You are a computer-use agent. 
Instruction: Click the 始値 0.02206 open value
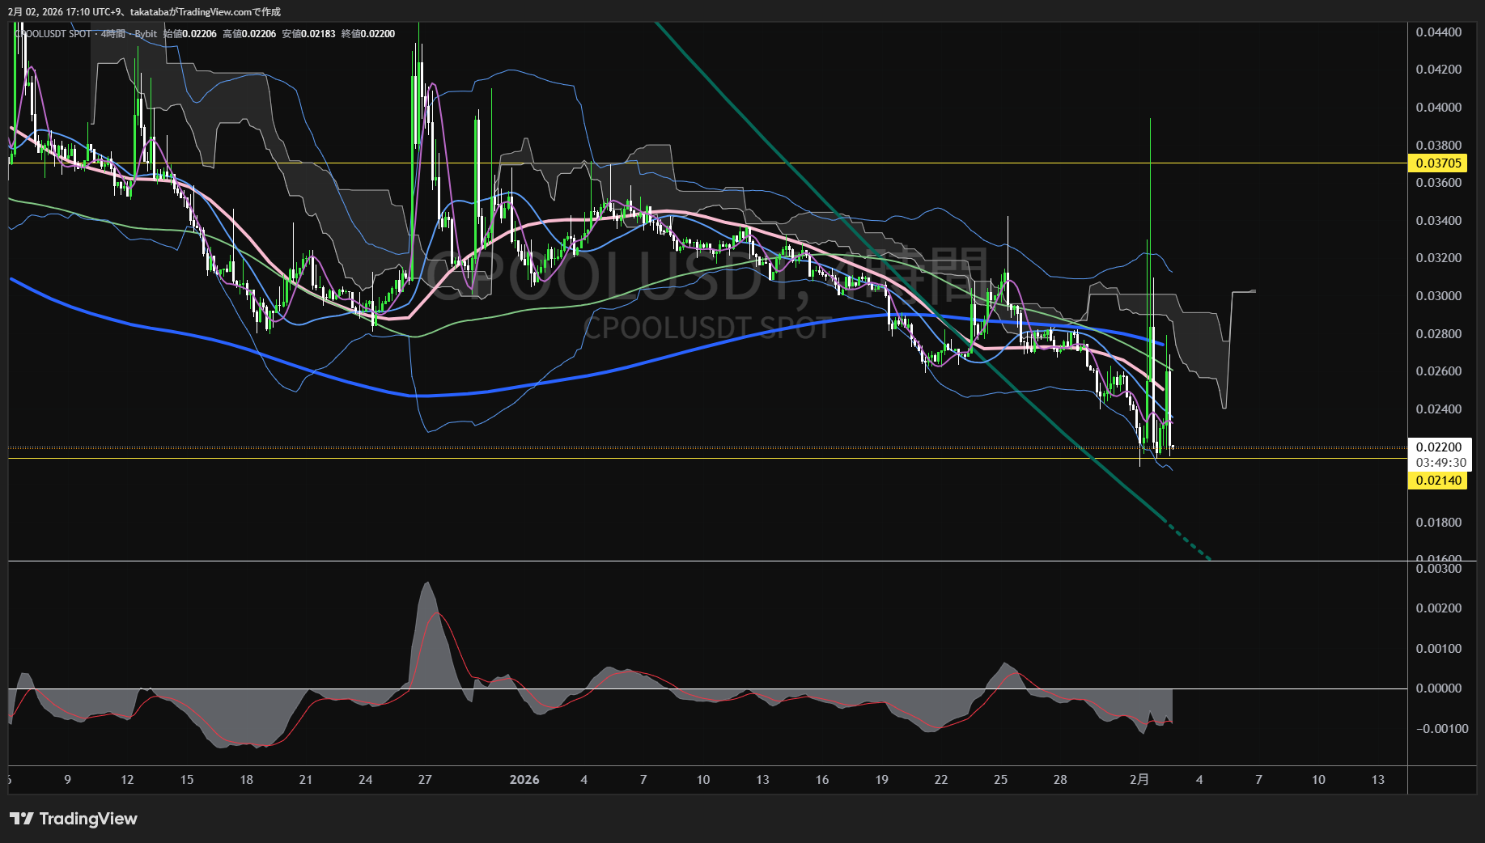tap(189, 34)
